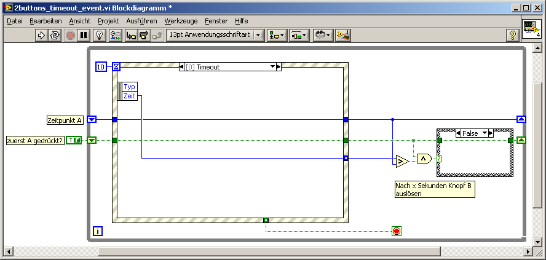Click the blue left shift register of Zeitpunkt A
Screen dimensions: 546x260
pyautogui.click(x=92, y=120)
